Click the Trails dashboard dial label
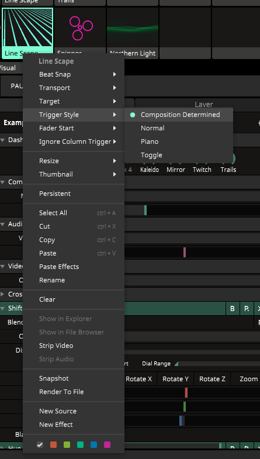The height and width of the screenshot is (459, 260). [x=228, y=170]
